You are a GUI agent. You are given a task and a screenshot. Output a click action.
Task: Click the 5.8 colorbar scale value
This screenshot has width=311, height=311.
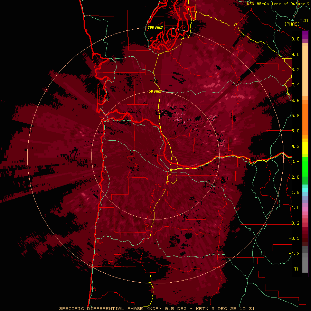(295, 116)
